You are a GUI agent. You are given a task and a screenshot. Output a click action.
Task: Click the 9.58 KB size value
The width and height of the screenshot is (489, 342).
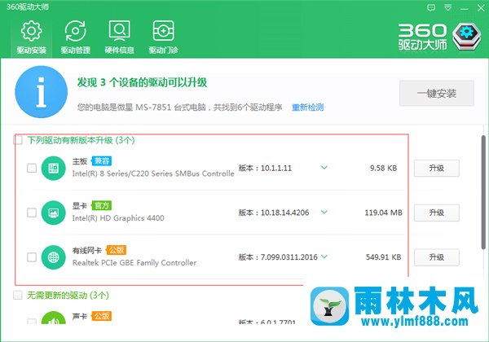pyautogui.click(x=383, y=169)
